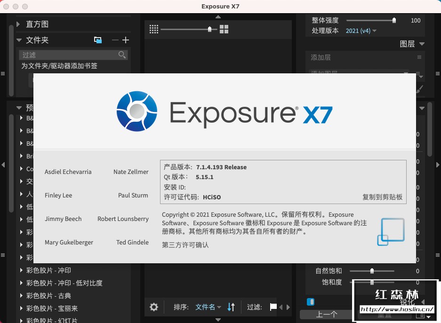
Task: Click the name Asdiel Echevarria
Action: [x=68, y=172]
